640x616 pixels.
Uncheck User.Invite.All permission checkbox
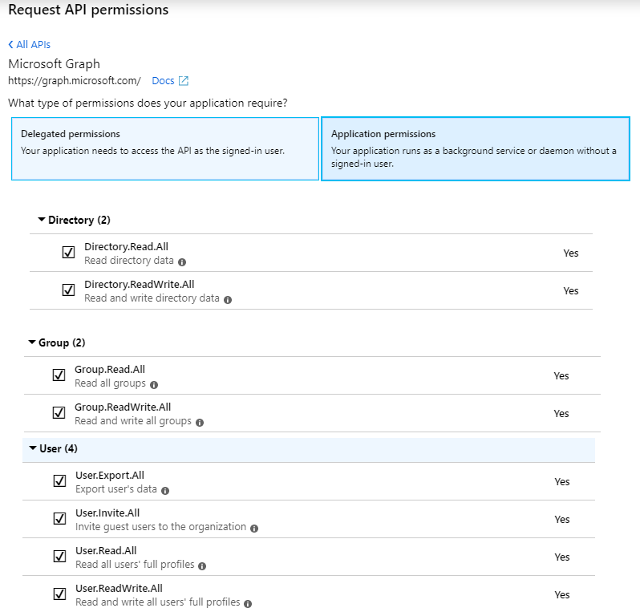pos(59,518)
